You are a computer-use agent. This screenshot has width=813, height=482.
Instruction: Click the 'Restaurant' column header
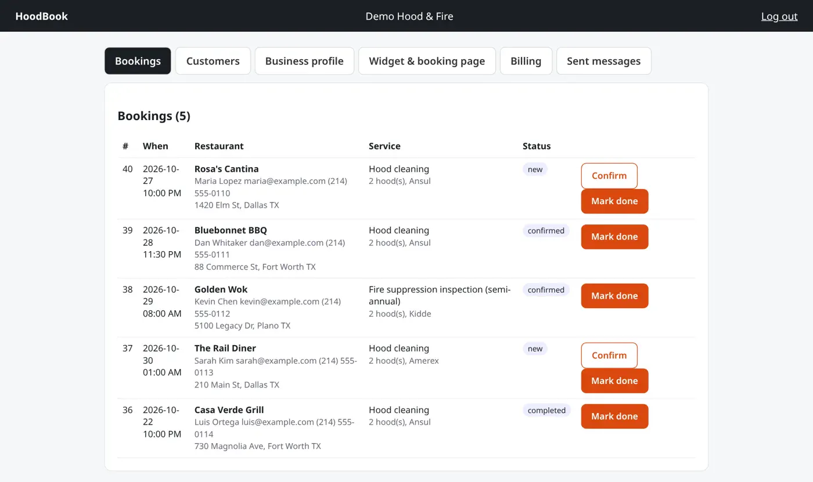[x=219, y=146]
